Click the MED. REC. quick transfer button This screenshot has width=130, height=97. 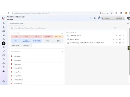pyautogui.click(x=58, y=36)
